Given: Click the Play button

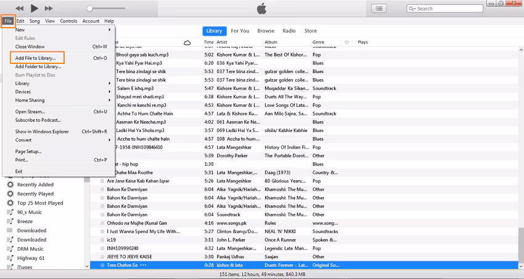Looking at the screenshot, I should tap(34, 9).
